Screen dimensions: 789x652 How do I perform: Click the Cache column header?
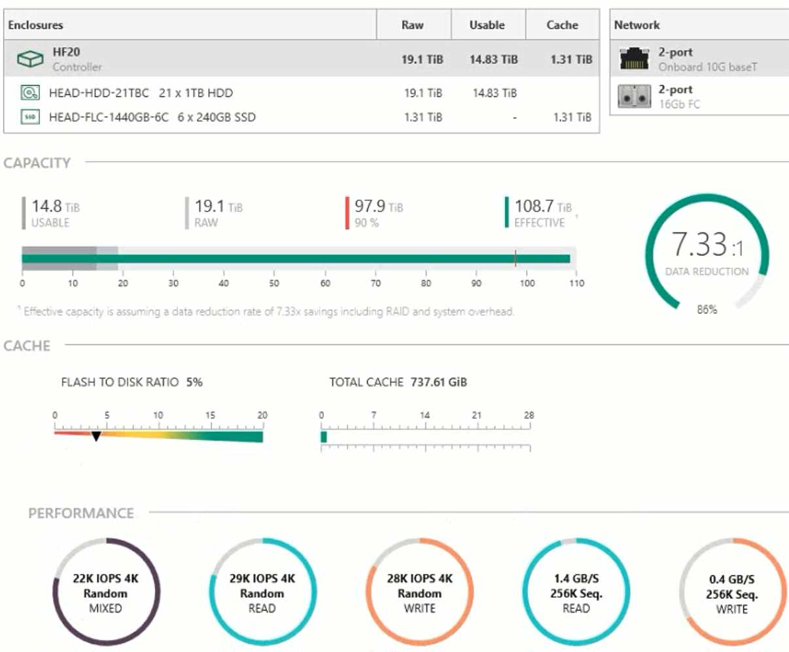click(x=563, y=25)
